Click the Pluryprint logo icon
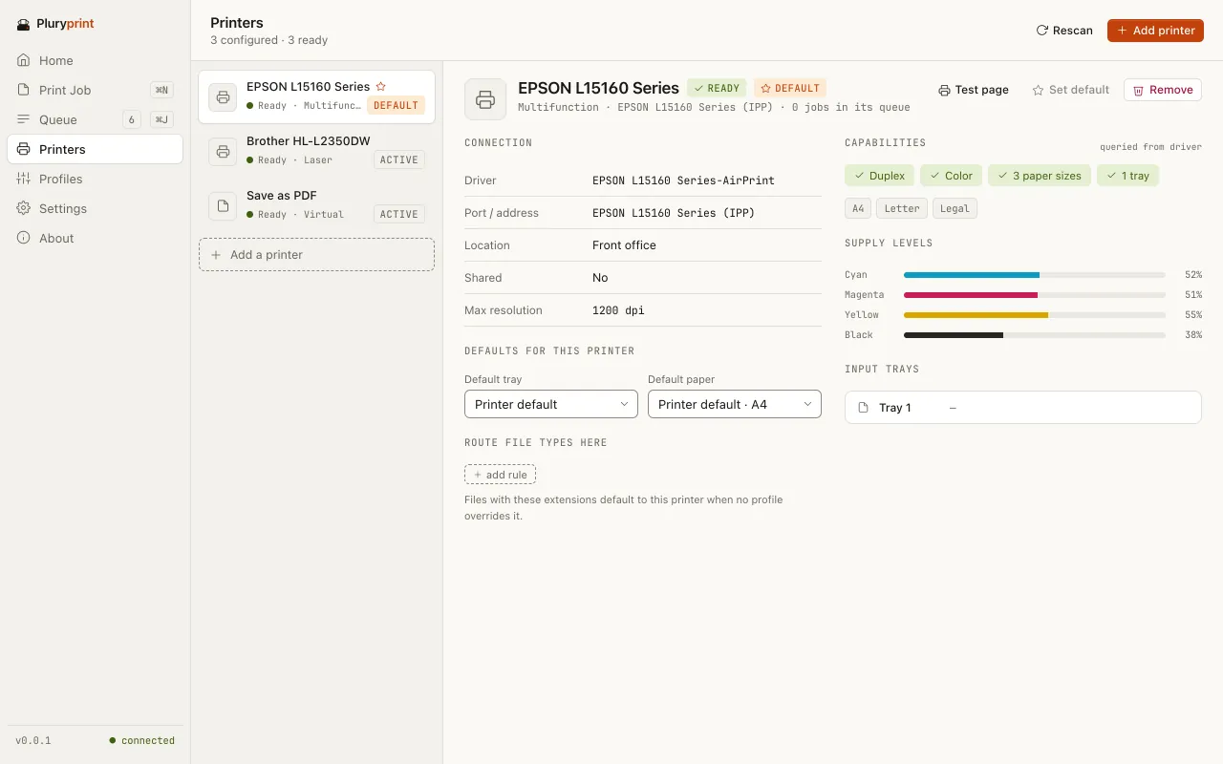This screenshot has width=1223, height=764. tap(23, 25)
